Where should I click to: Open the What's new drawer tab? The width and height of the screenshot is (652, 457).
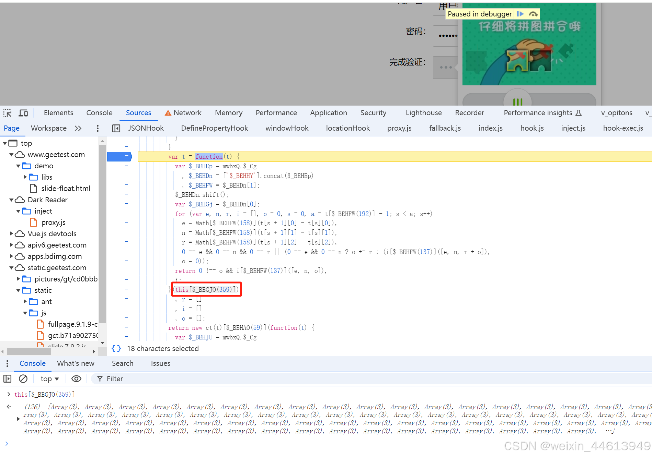point(76,363)
